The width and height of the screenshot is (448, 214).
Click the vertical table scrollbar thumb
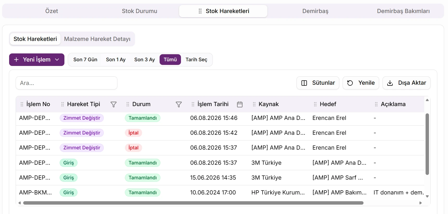[427, 144]
